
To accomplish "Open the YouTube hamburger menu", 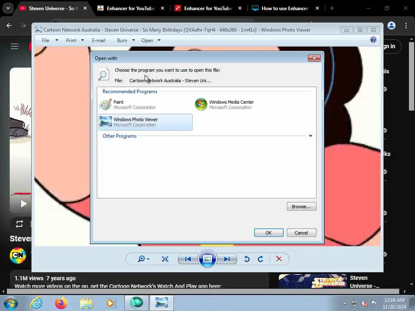I will (x=15, y=47).
